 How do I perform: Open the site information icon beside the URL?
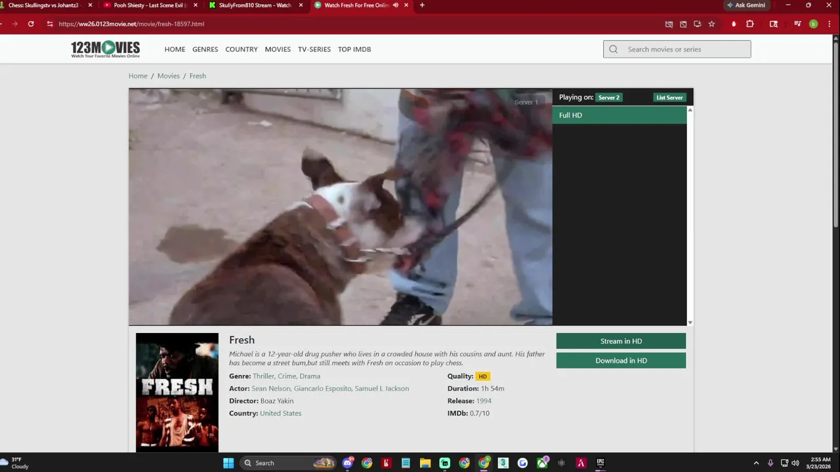[49, 24]
